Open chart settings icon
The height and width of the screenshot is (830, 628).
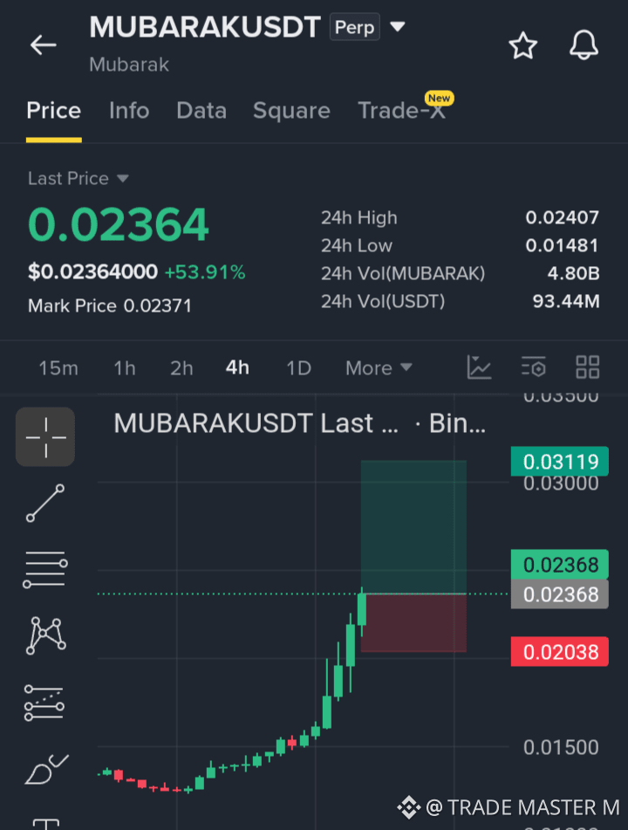coord(533,367)
